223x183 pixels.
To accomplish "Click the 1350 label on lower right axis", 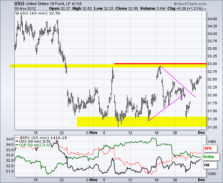I will pyautogui.click(x=212, y=174).
